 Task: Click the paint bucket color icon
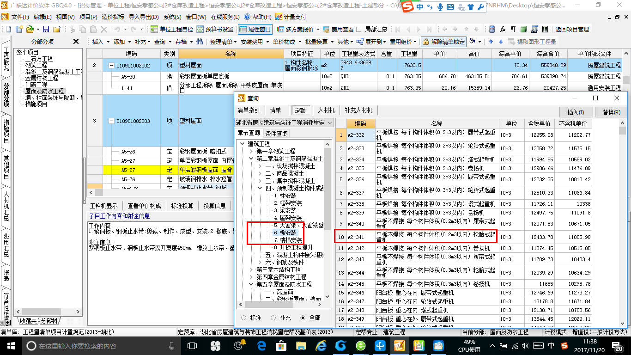point(472,42)
